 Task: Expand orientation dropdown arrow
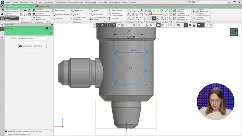coord(154,25)
